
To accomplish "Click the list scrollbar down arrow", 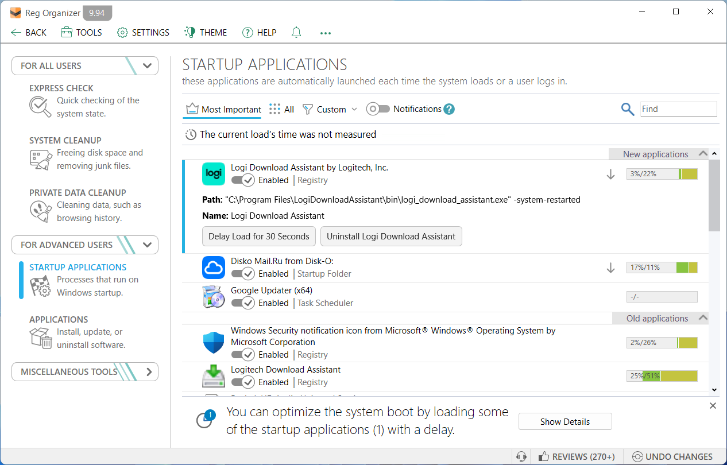I will coord(714,390).
